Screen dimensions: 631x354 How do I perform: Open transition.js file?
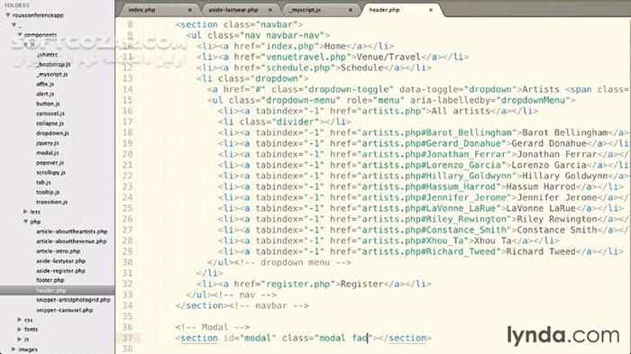(52, 202)
